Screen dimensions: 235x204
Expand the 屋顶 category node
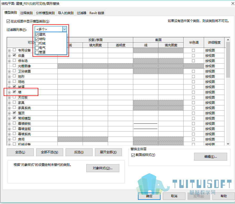9,113
